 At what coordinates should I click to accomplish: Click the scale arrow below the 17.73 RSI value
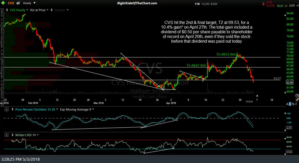(x=285, y=154)
